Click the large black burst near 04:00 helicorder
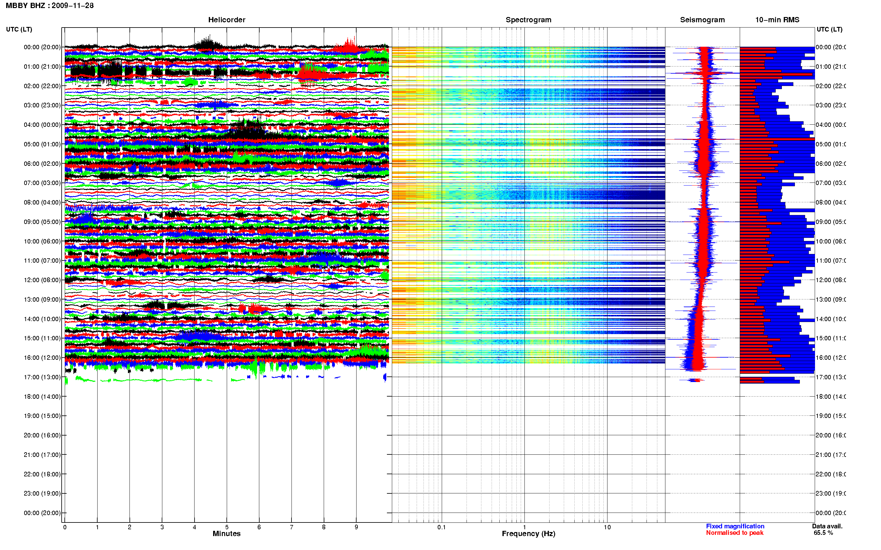The image size is (881, 550). 248,129
